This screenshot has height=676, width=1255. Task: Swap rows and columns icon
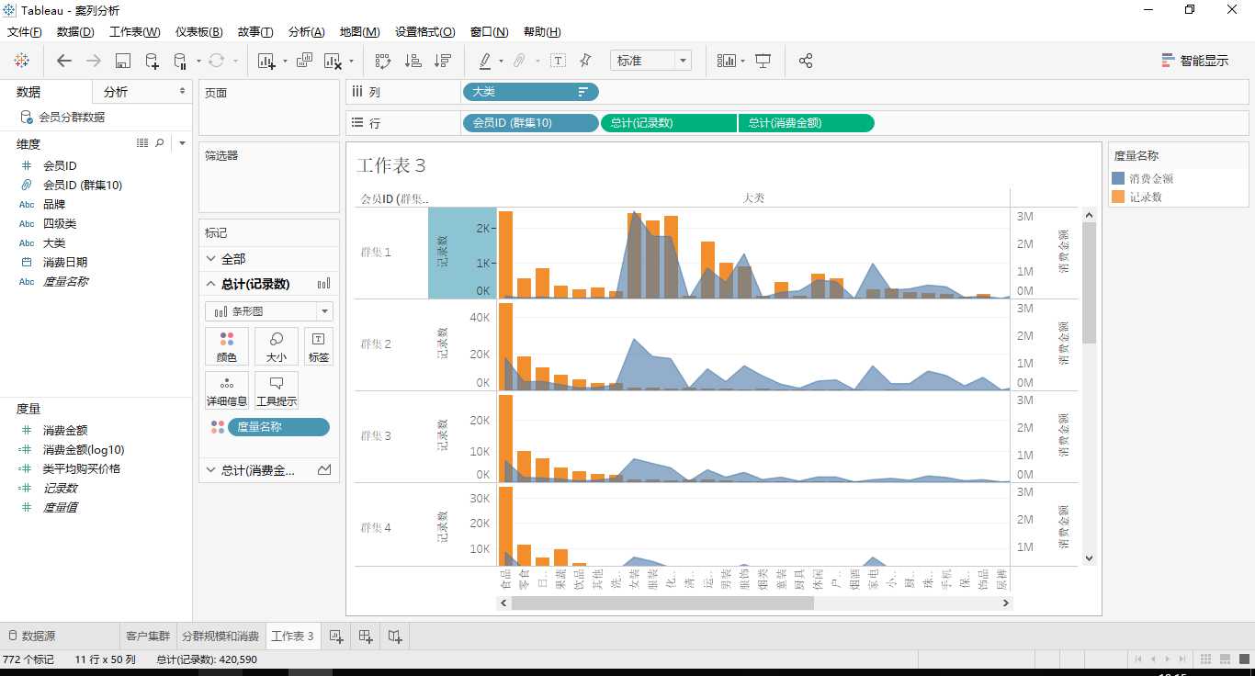coord(383,61)
